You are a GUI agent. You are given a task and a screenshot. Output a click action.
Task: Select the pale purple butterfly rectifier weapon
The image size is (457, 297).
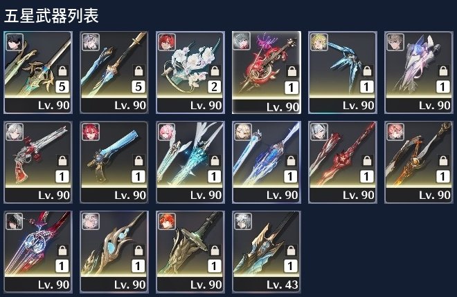point(419,72)
